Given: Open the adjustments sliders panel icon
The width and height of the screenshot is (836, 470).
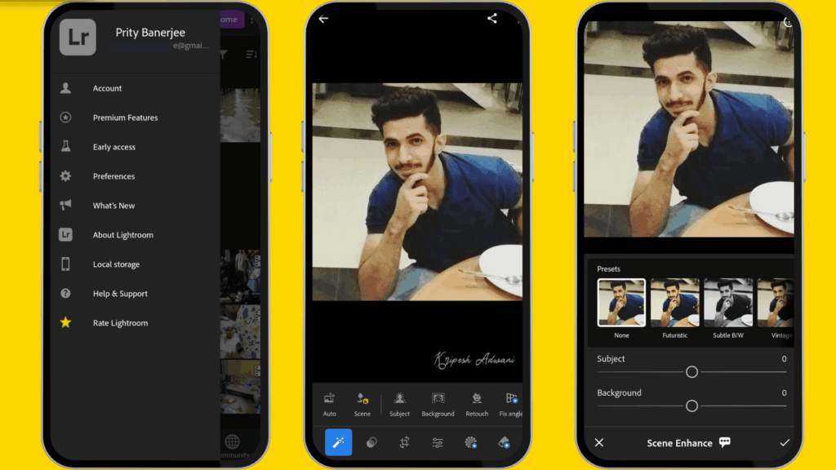Looking at the screenshot, I should (x=437, y=442).
